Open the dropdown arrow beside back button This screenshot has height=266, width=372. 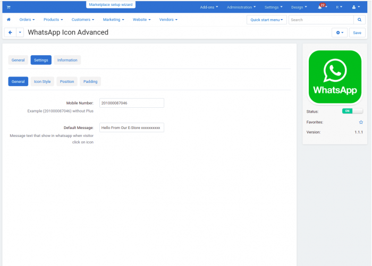click(x=20, y=32)
